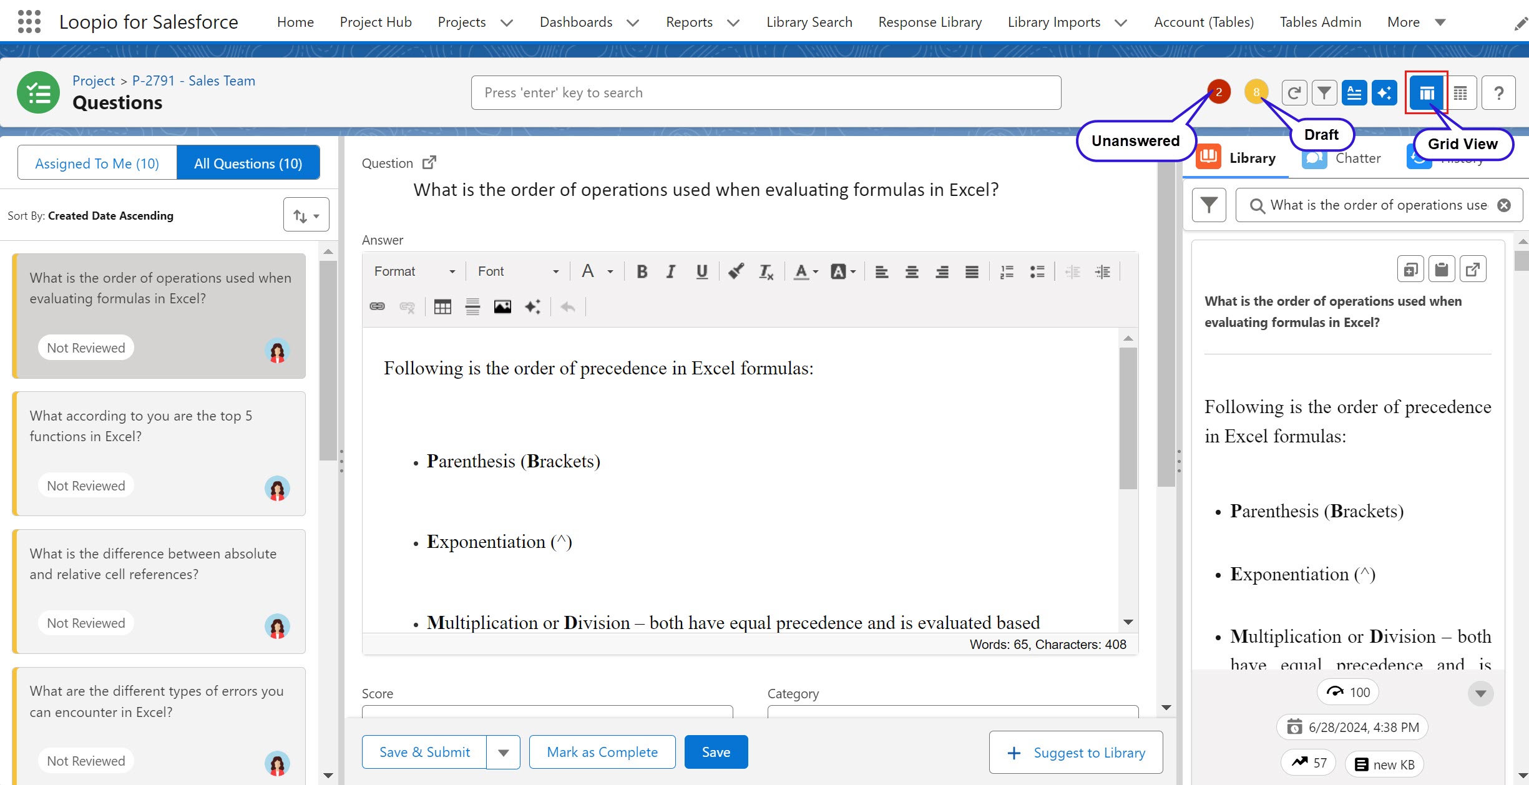This screenshot has height=785, width=1529.
Task: Expand library entry details arrow
Action: click(1480, 693)
